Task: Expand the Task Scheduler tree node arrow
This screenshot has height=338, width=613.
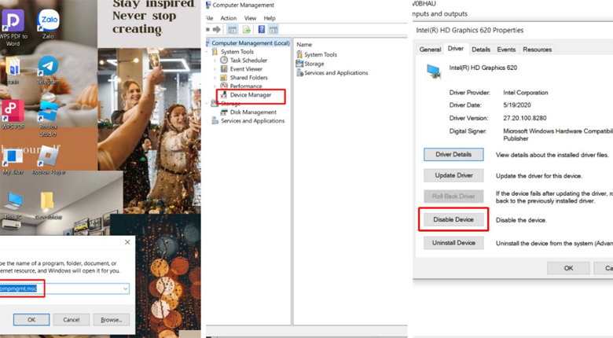Action: point(215,61)
